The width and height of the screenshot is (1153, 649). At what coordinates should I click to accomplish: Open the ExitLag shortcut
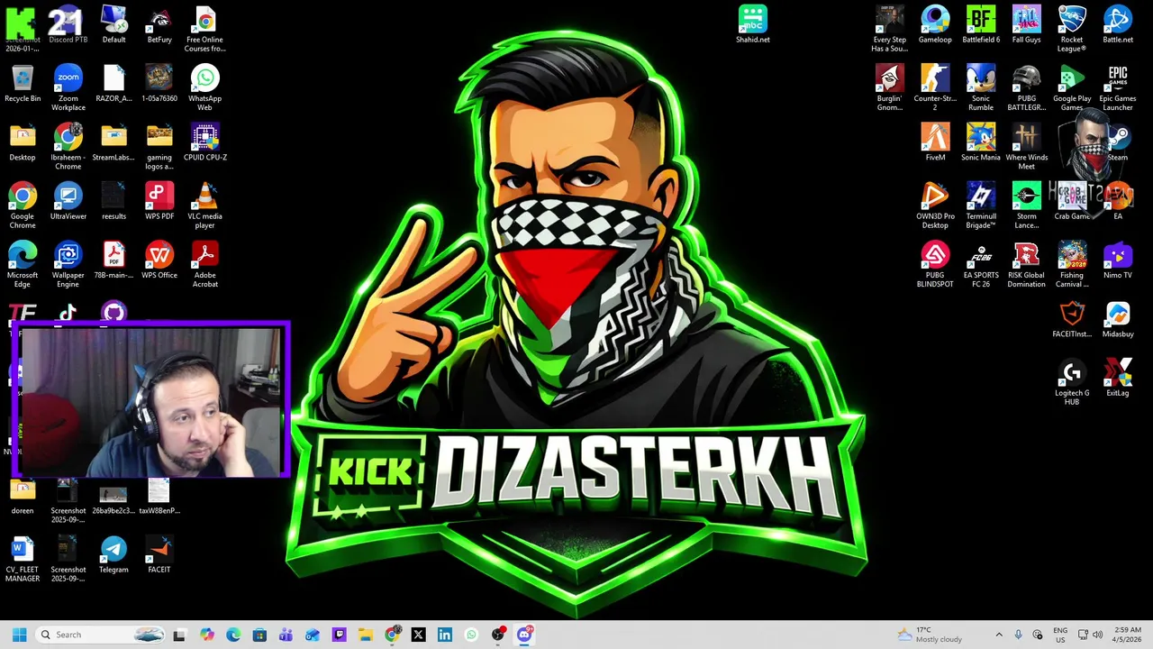click(x=1118, y=378)
